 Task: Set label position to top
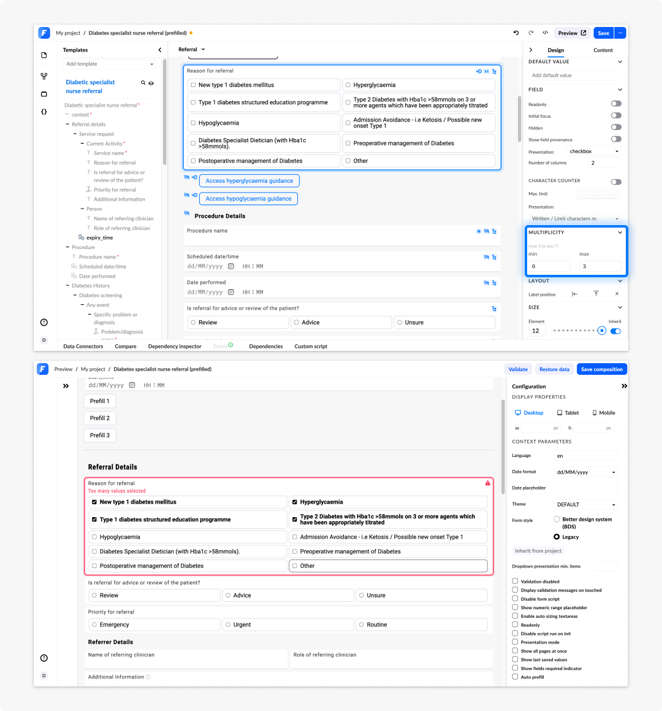coord(596,294)
